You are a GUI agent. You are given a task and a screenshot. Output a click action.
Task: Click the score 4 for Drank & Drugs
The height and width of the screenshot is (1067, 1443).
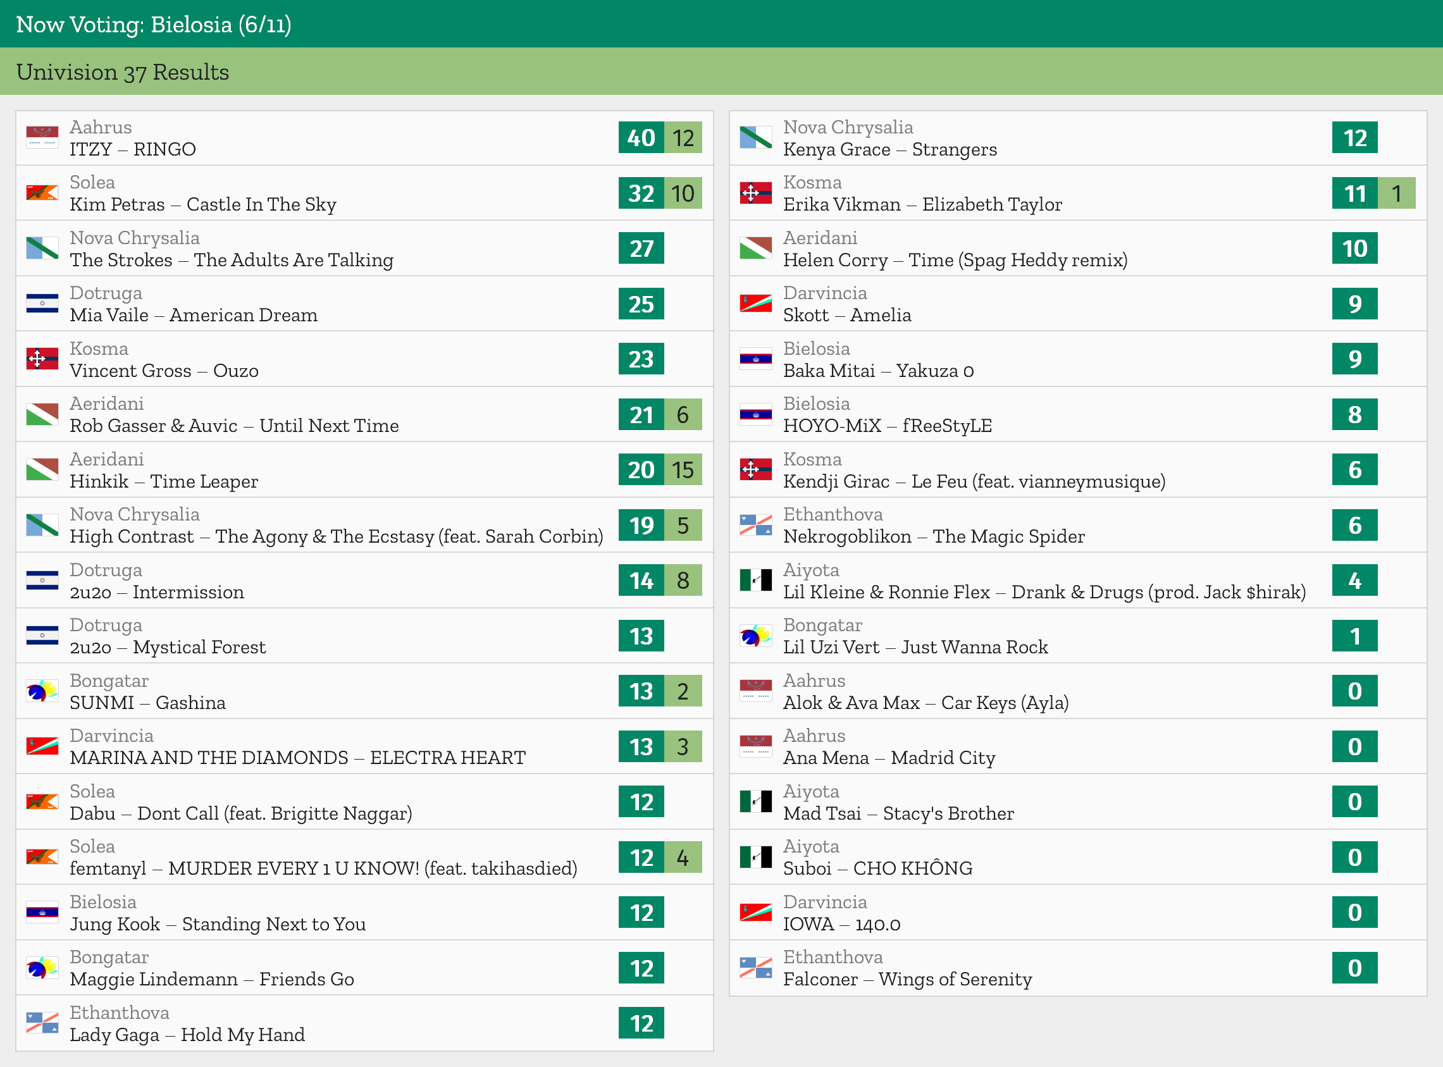coord(1354,580)
